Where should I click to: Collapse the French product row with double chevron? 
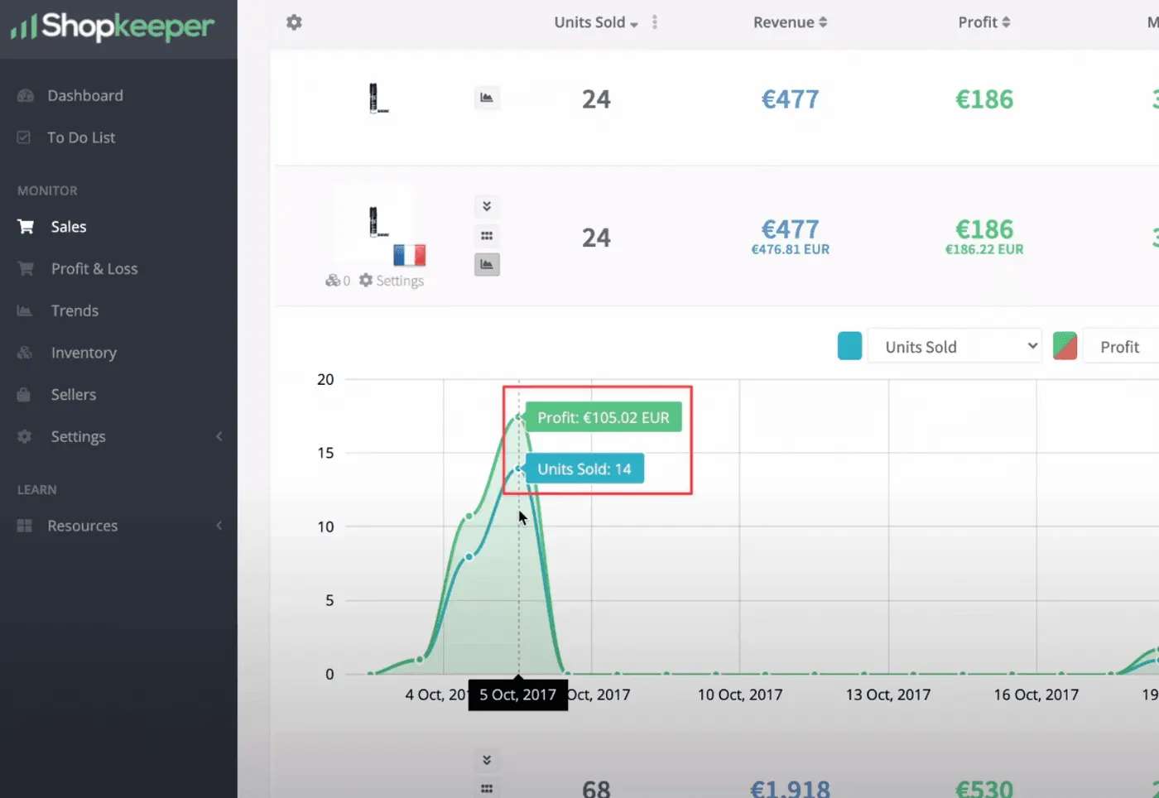click(487, 206)
